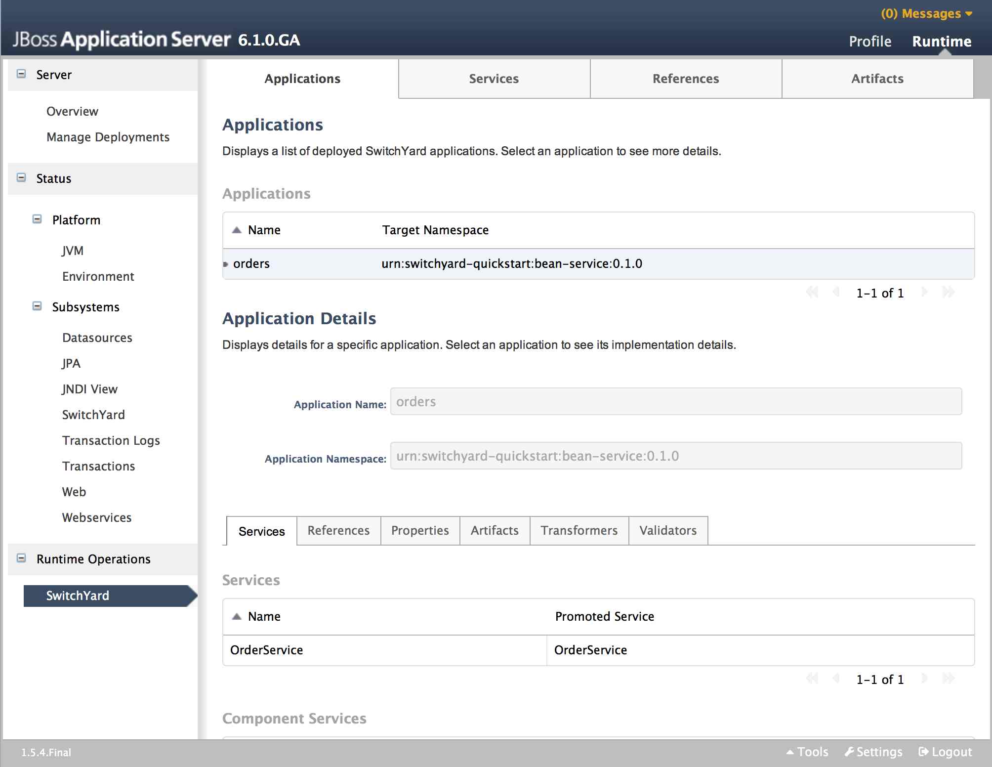Open SwitchYard under Subsystems
The width and height of the screenshot is (992, 767).
93,415
